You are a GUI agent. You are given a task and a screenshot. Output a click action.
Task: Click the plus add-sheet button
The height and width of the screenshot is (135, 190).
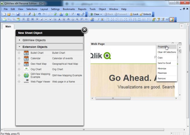(182, 26)
